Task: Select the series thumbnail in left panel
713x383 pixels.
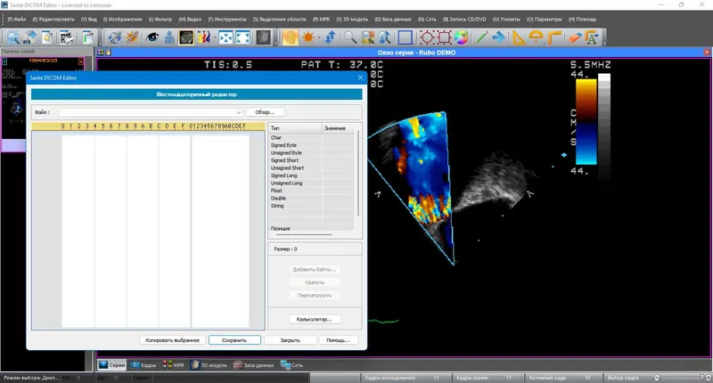Action: click(42, 98)
